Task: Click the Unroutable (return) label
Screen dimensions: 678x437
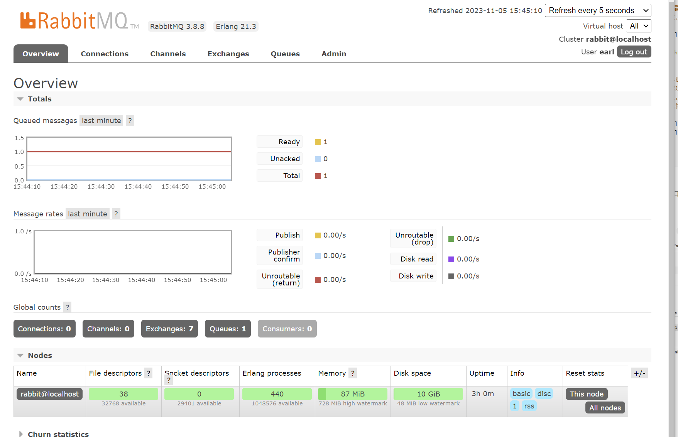Action: coord(280,279)
